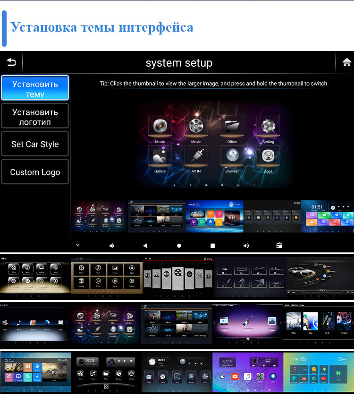Open the radio icon in navigation bar
Screen dimensions: 354x416
(x=279, y=246)
